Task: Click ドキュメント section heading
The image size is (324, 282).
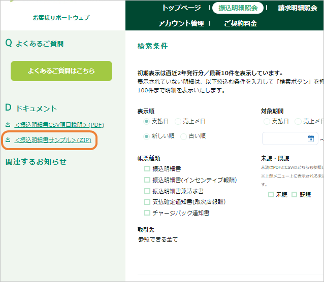Action: tap(37, 109)
